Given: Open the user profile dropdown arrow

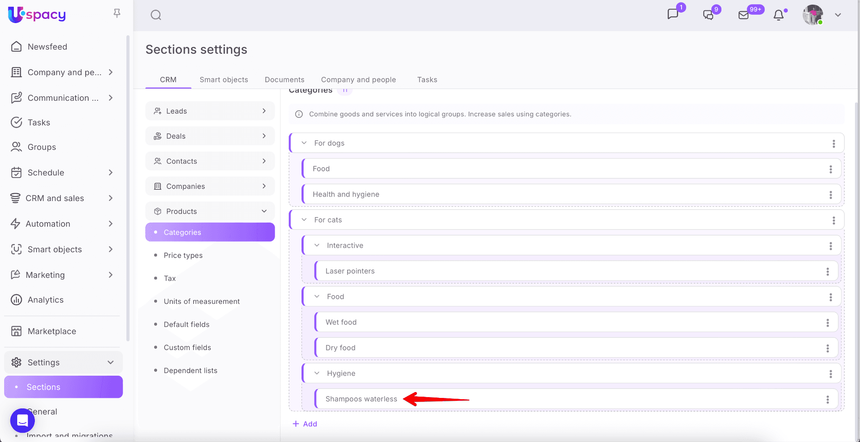Looking at the screenshot, I should [838, 15].
